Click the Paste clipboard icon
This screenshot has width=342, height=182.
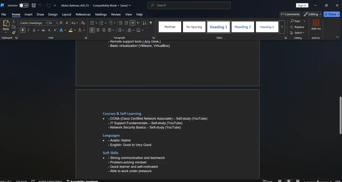[6, 23]
